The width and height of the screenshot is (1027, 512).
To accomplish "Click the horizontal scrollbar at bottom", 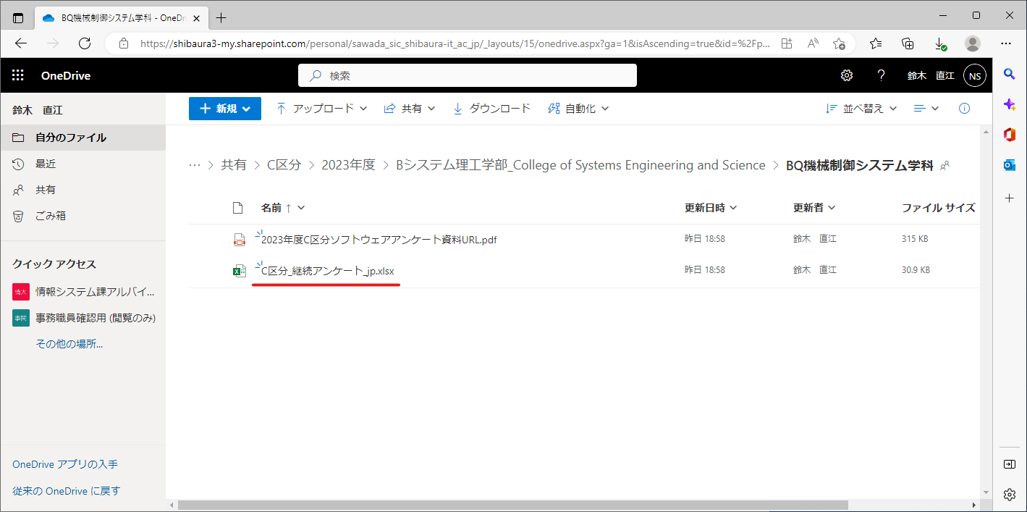I will click(x=512, y=505).
